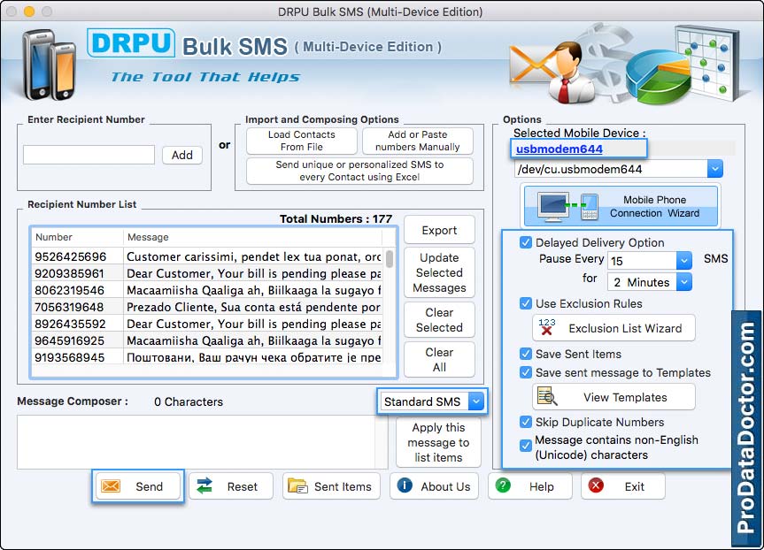Open the /dev/cu.usbmodem644 device dropdown
The image size is (764, 550).
(x=714, y=169)
